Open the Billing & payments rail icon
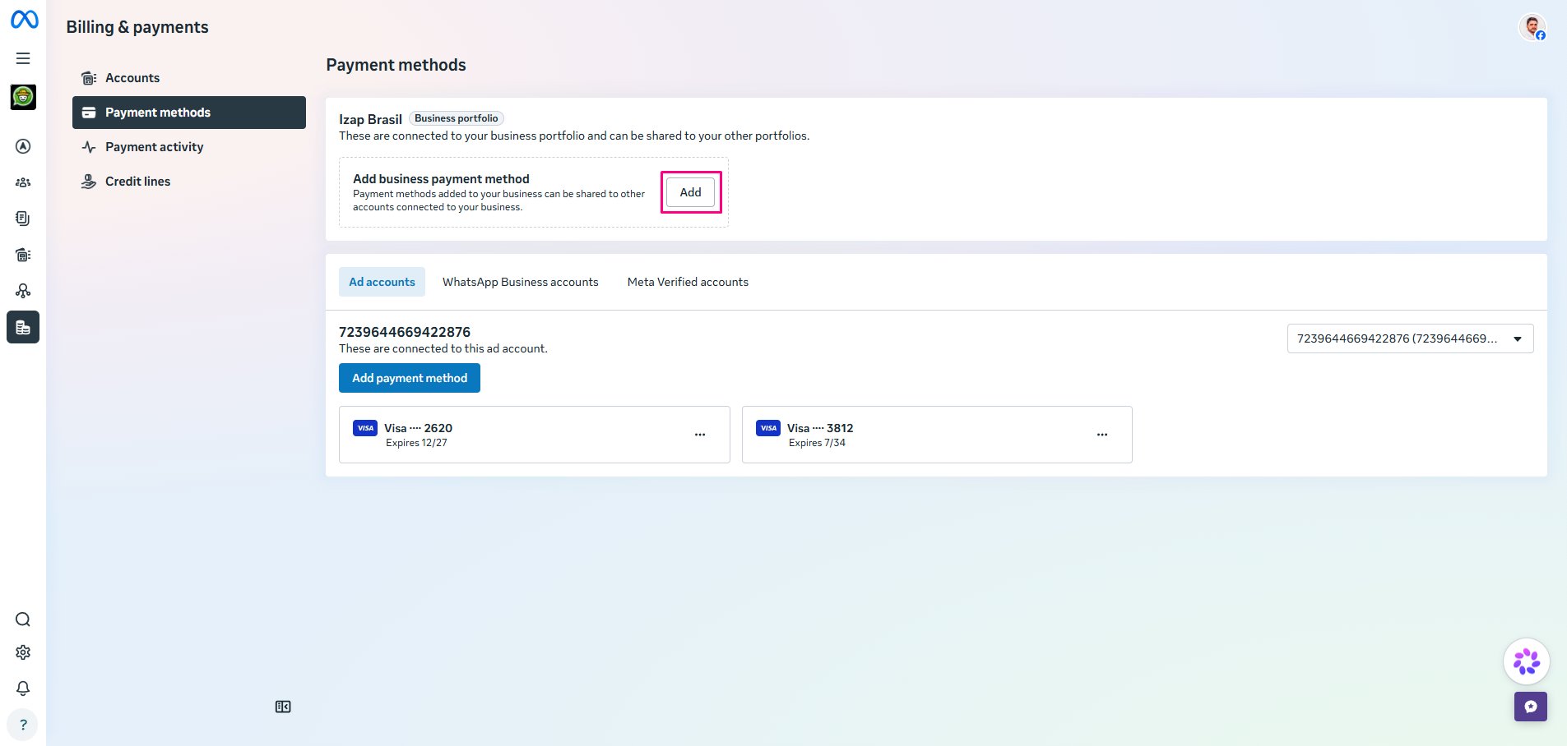This screenshot has width=1567, height=746. click(x=23, y=327)
